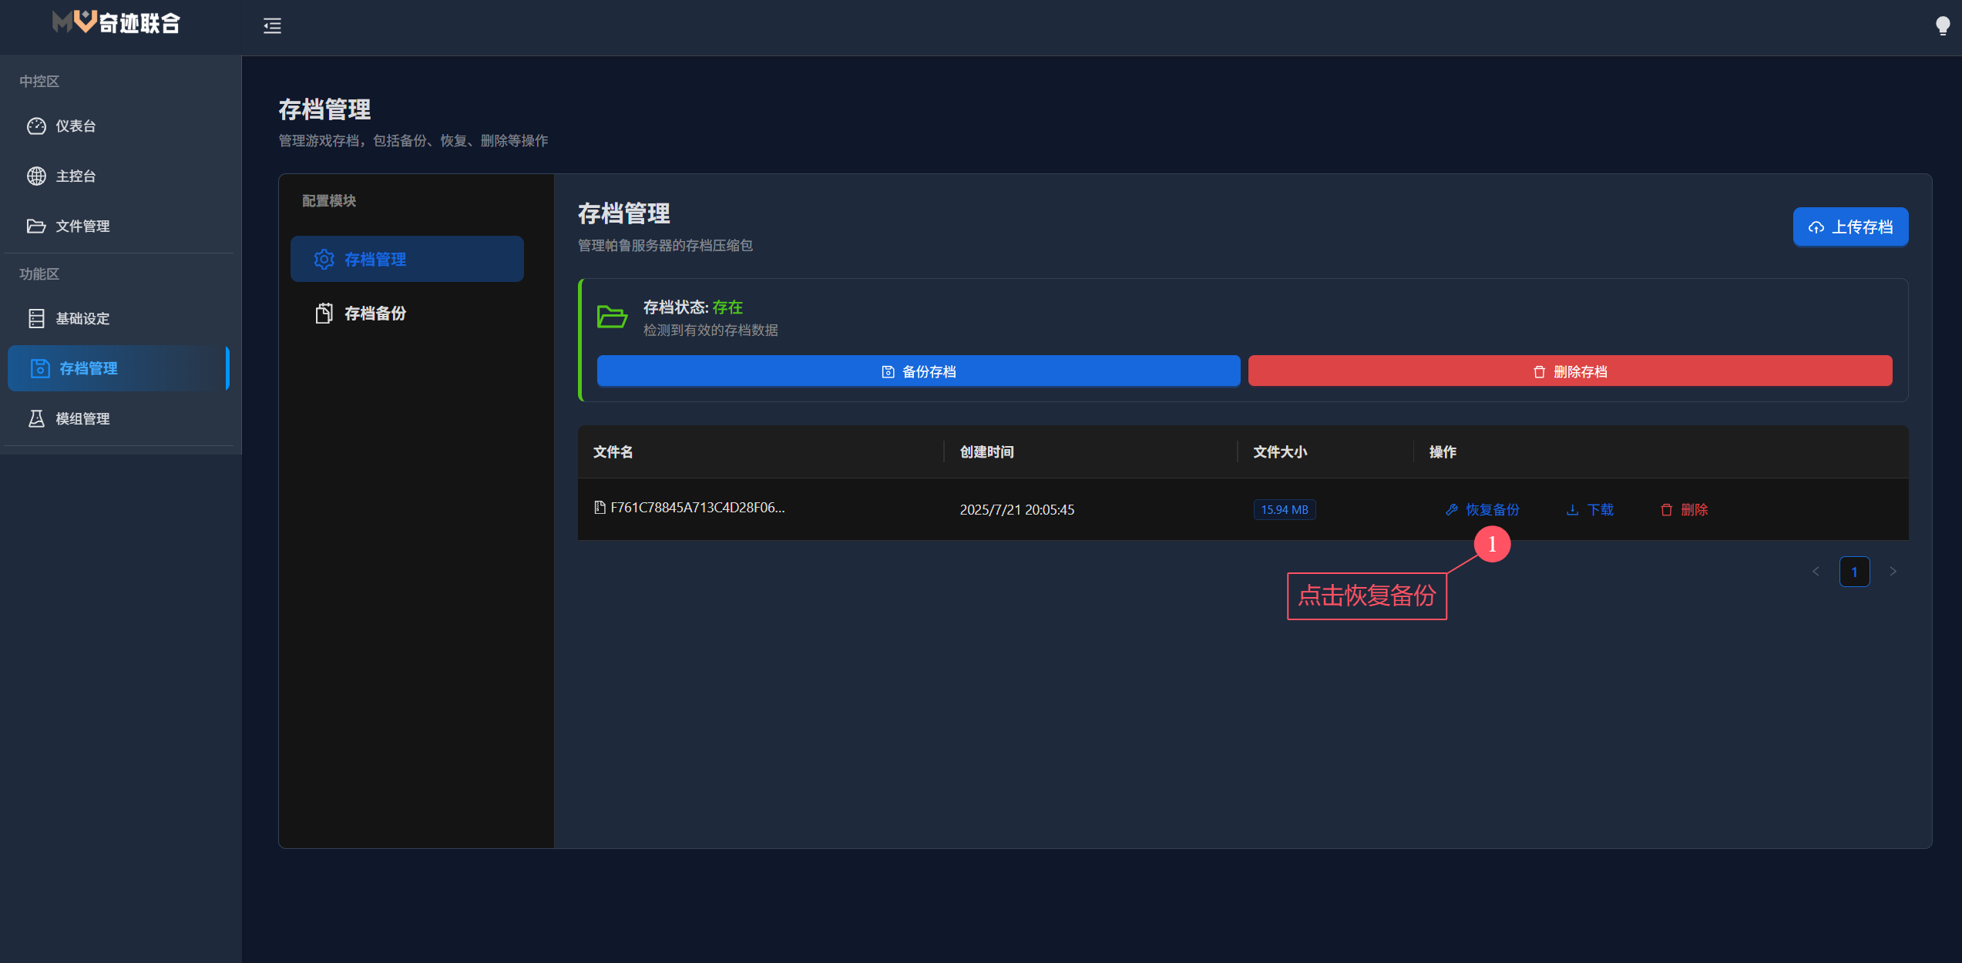
Task: Click the 上传存档 upload button
Action: (1850, 227)
